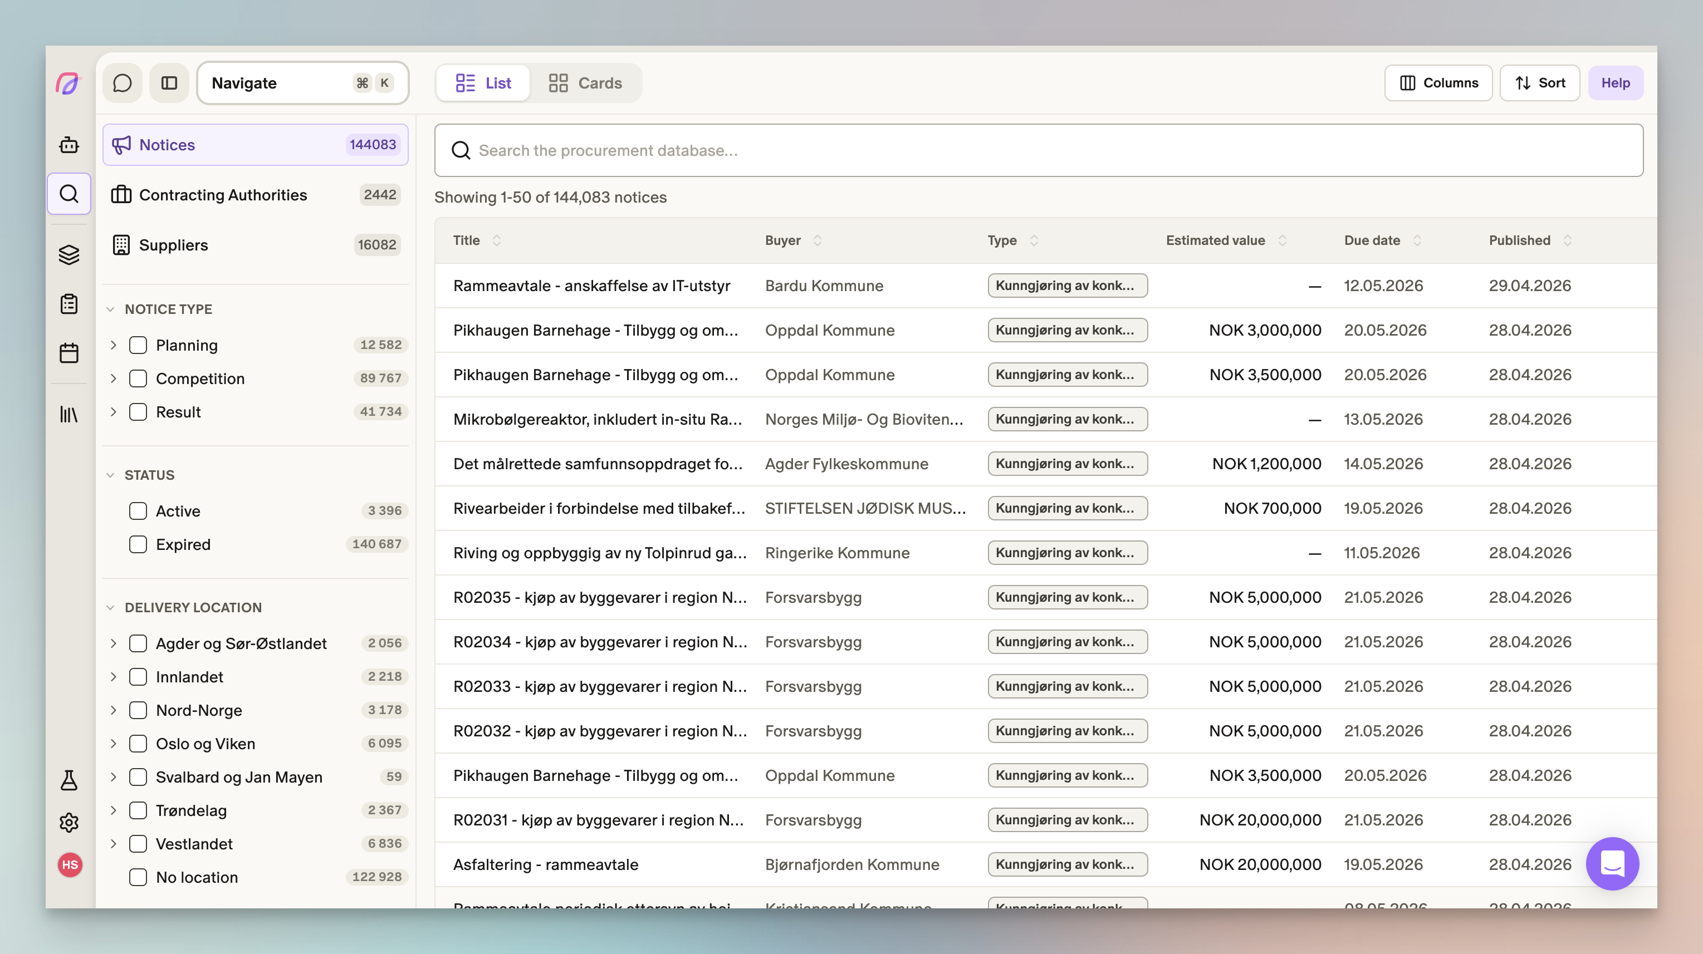Click the HS user avatar
Screen dimensions: 1703x954
(x=70, y=865)
